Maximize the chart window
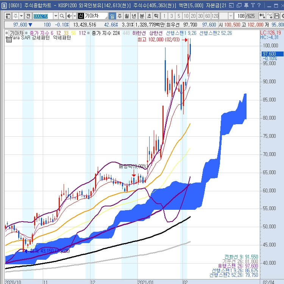The width and height of the screenshot is (284, 284). pos(276,6)
